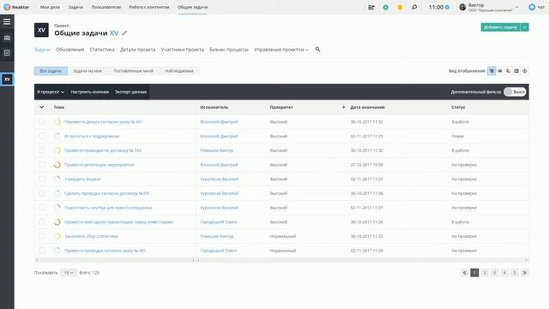Click the date '27-10-2017 16:30'
Image resolution: width=549 pixels, height=309 pixels.
pyautogui.click(x=367, y=165)
